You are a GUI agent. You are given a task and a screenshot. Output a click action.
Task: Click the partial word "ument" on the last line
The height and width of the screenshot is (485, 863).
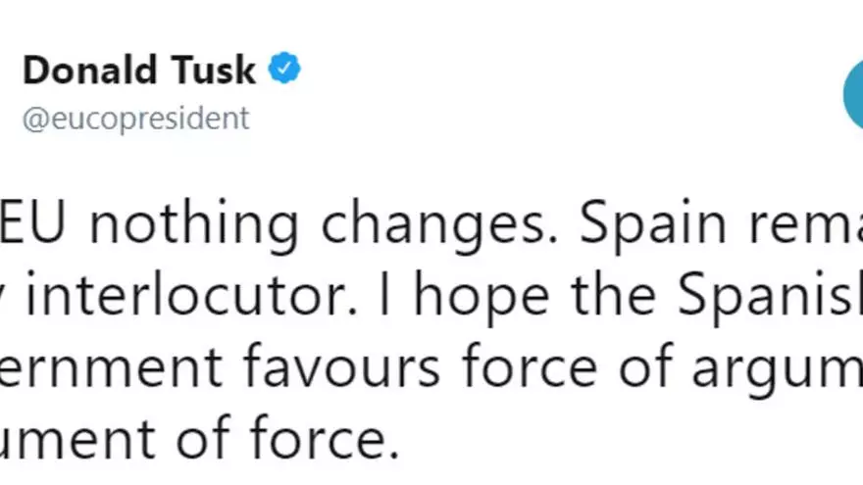click(71, 438)
